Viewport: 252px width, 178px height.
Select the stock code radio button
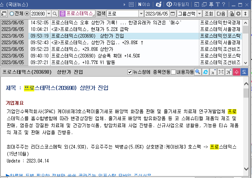coord(27,14)
